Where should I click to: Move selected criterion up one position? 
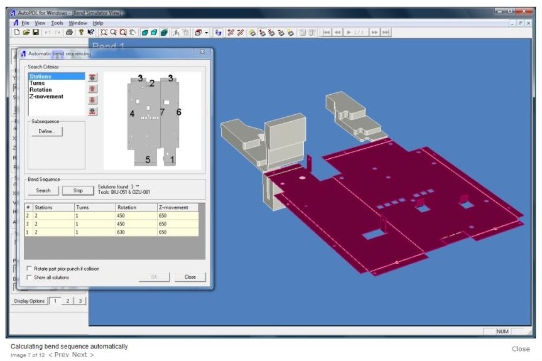click(x=93, y=89)
